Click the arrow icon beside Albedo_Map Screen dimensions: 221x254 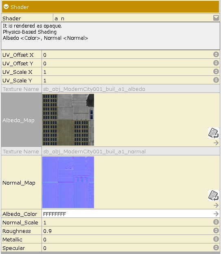[x=216, y=143]
